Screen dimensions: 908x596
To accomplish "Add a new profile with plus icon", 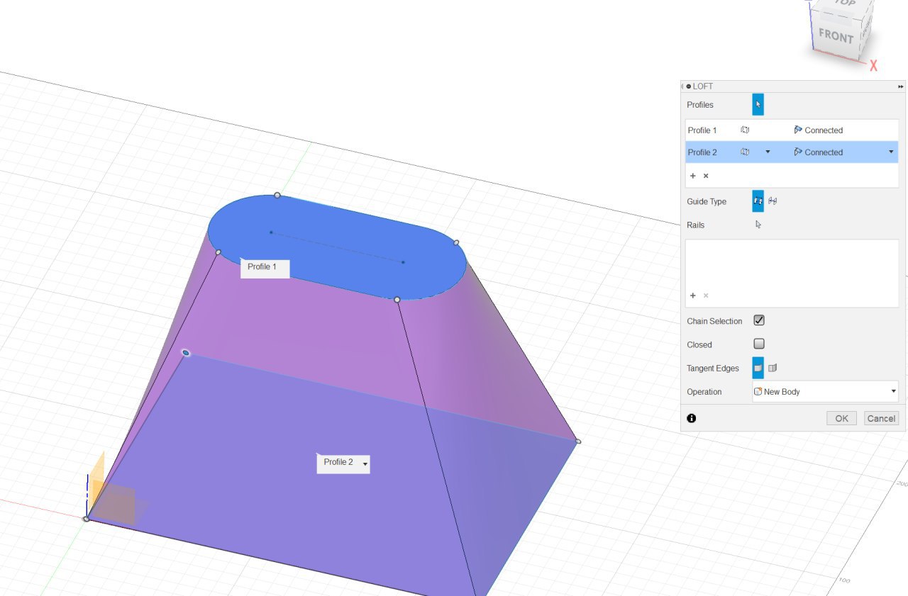I will pos(693,176).
